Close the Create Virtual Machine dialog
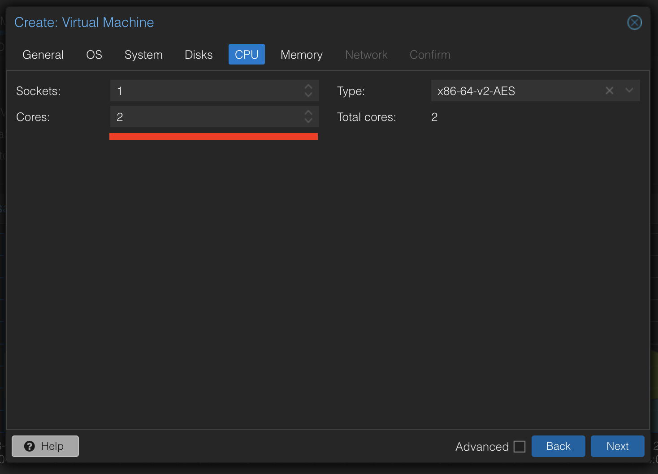This screenshot has width=658, height=474. click(x=634, y=22)
